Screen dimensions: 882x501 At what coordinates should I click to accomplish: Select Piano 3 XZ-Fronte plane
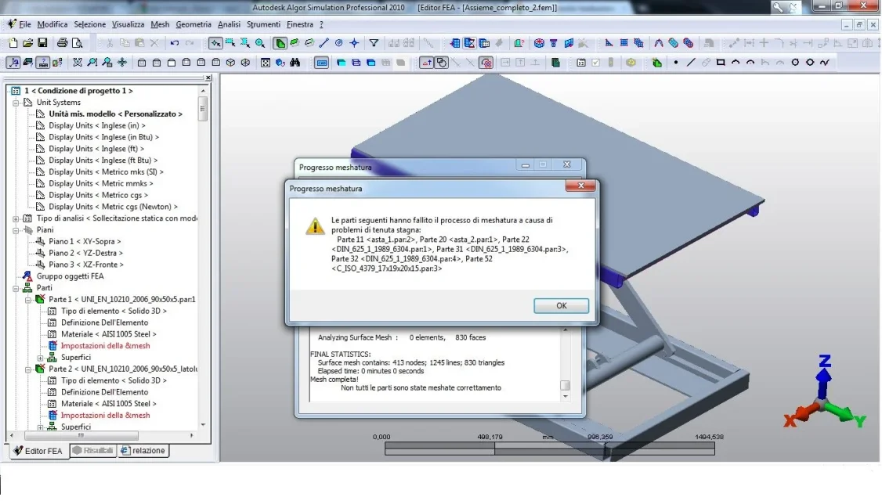86,265
